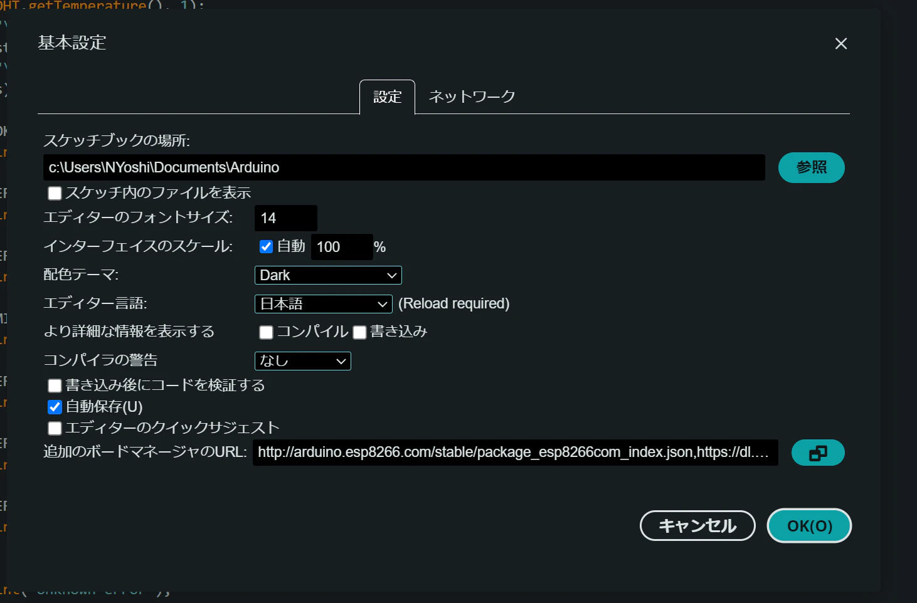The height and width of the screenshot is (603, 917).
Task: Switch to the 設定 tab
Action: (387, 97)
